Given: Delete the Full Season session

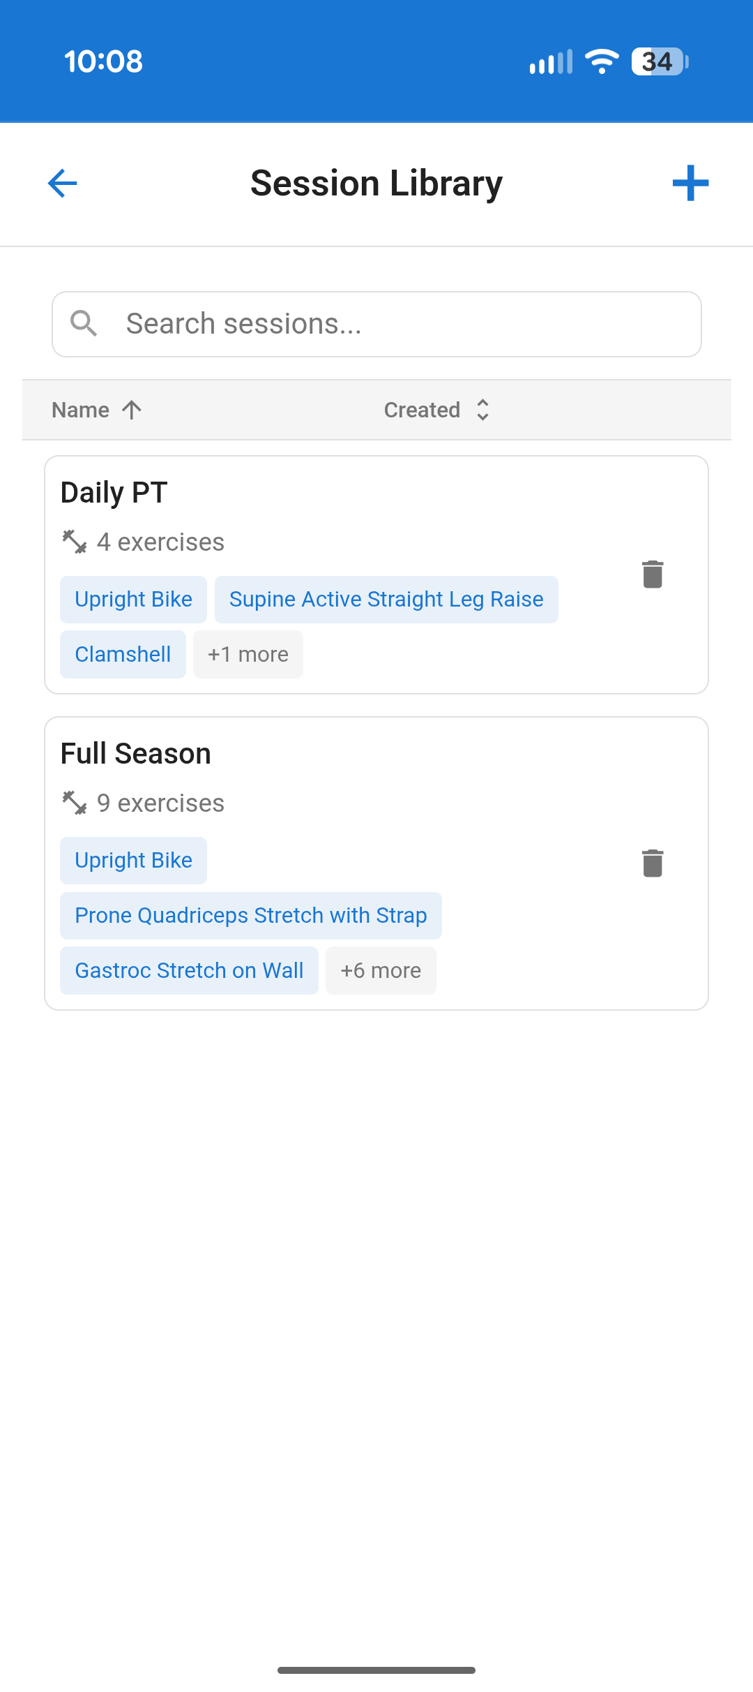Looking at the screenshot, I should 653,863.
